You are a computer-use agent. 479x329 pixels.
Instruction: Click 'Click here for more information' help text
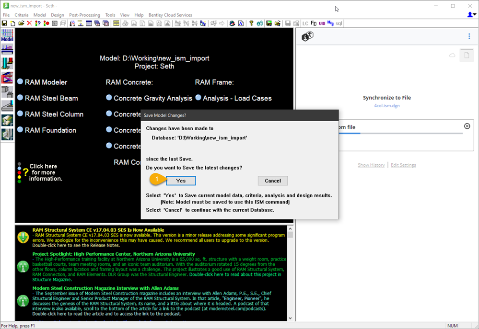(46, 172)
